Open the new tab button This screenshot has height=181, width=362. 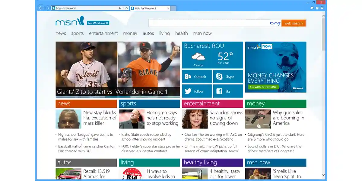[173, 8]
